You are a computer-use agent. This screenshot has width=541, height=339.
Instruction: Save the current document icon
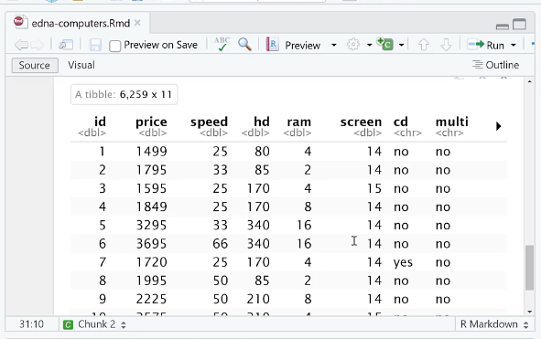[x=95, y=45]
